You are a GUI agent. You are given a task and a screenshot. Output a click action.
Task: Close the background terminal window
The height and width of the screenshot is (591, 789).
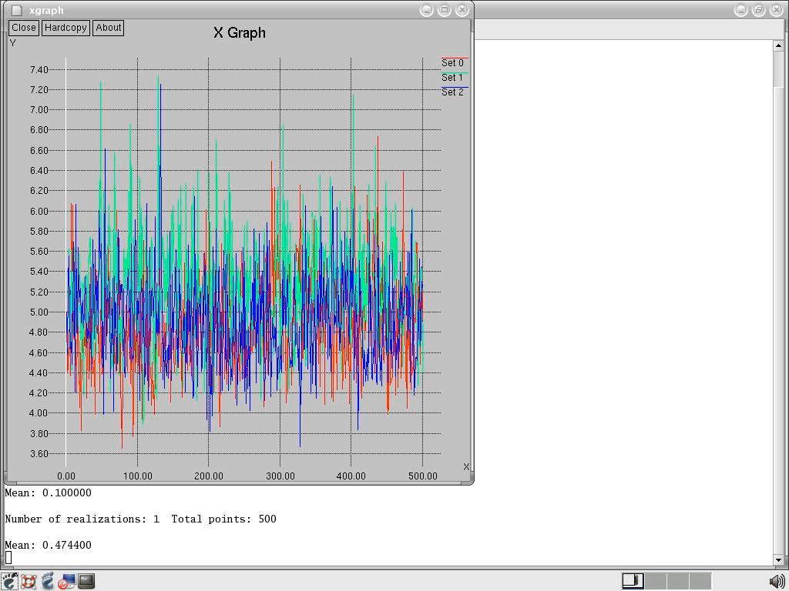[777, 10]
